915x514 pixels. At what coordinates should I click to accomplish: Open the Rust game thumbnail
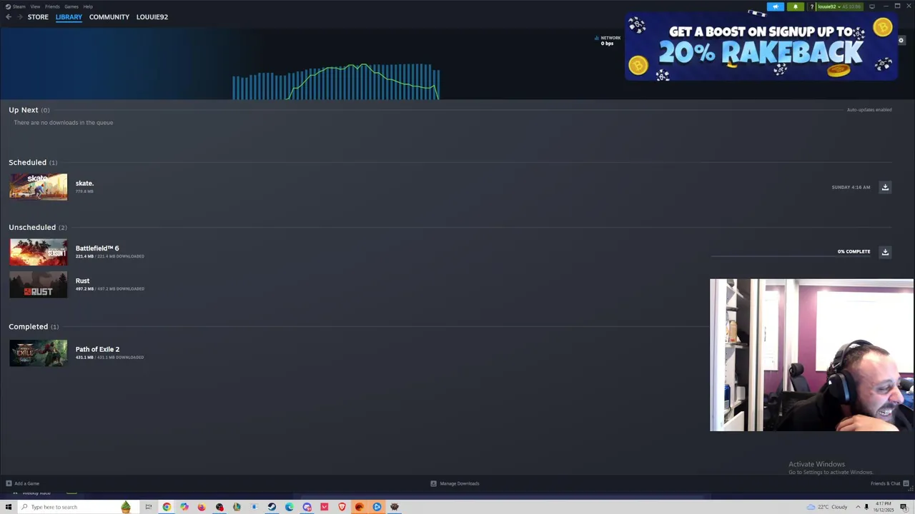pyautogui.click(x=39, y=284)
